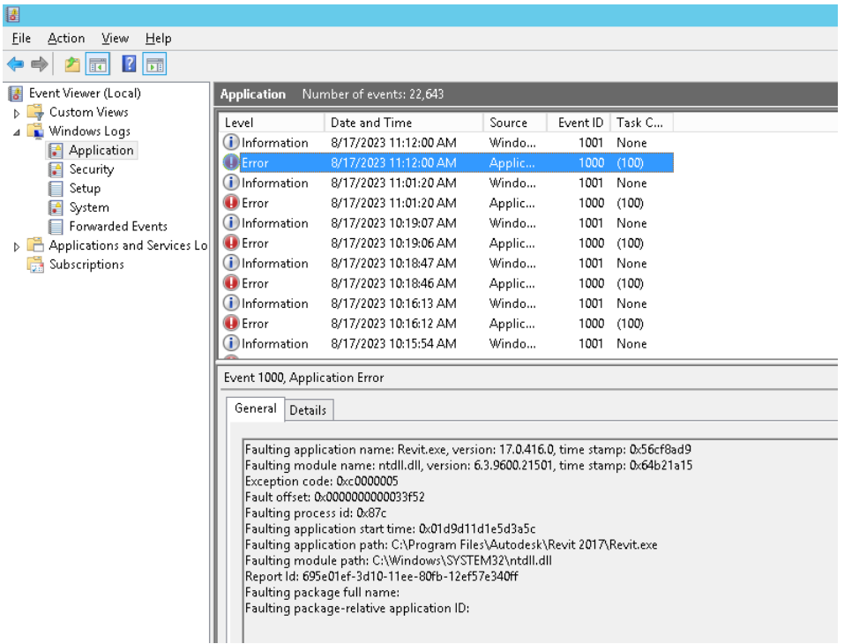Select the red Error icon at 11:01:20 AM
This screenshot has height=644, width=844.
[x=231, y=202]
